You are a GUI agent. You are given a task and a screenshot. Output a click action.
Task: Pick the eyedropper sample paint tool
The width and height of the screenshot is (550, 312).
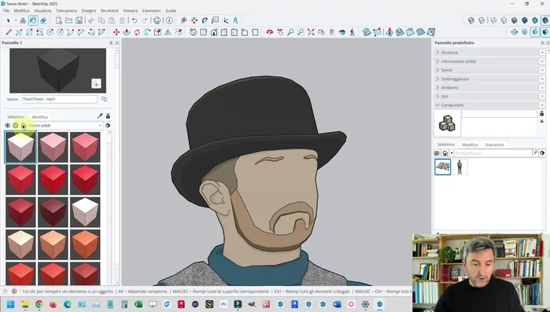click(100, 116)
